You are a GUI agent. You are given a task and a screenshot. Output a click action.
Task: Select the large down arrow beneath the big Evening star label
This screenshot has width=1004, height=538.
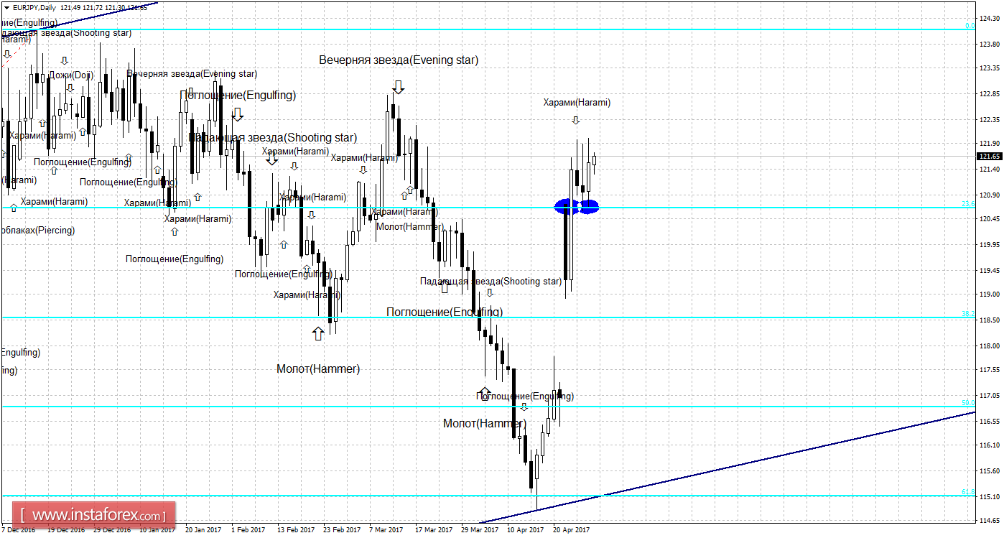click(x=398, y=87)
